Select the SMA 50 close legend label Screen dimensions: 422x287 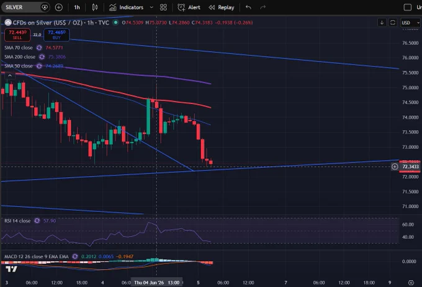[x=18, y=66]
